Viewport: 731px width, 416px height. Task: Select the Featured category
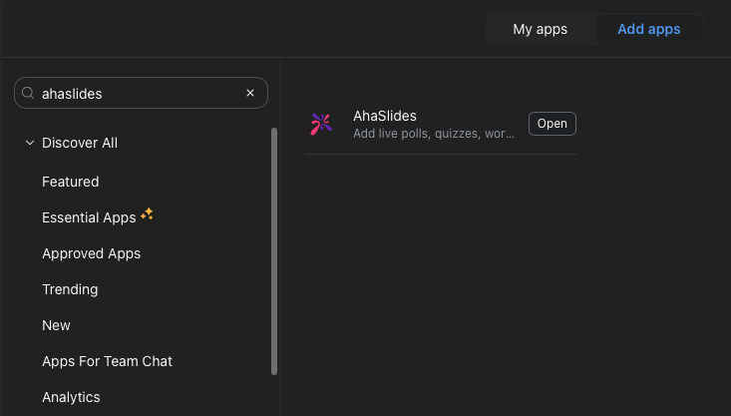[x=71, y=182]
